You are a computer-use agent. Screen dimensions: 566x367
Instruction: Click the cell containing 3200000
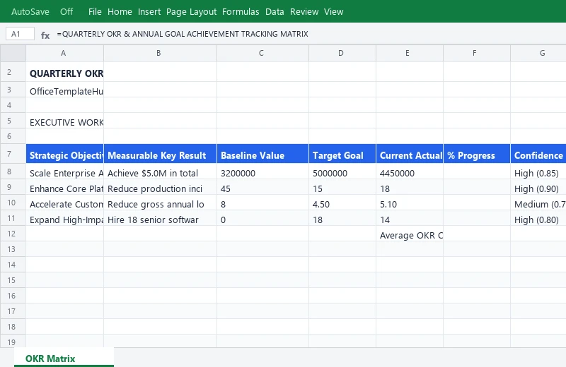coord(262,172)
